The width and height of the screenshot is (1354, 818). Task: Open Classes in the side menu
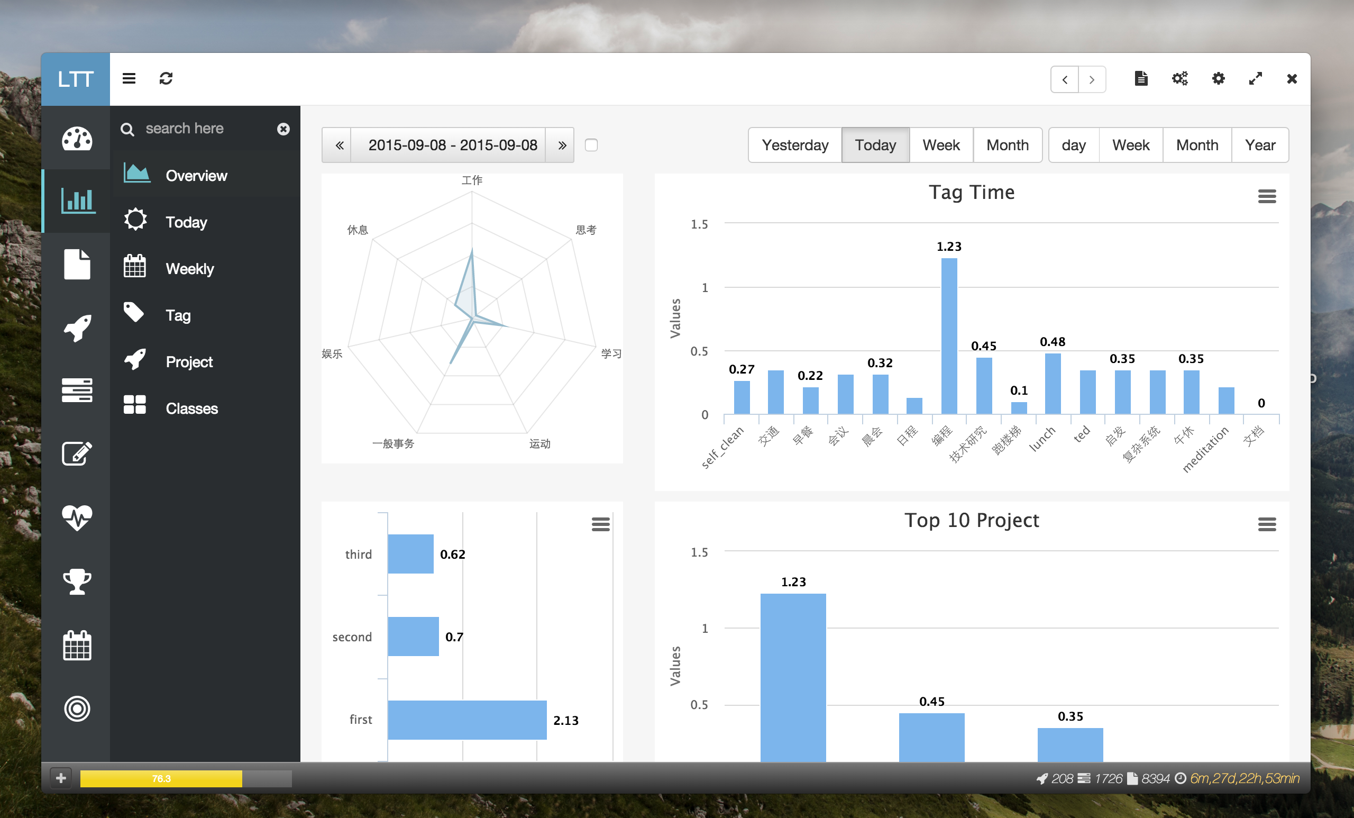[x=191, y=408]
